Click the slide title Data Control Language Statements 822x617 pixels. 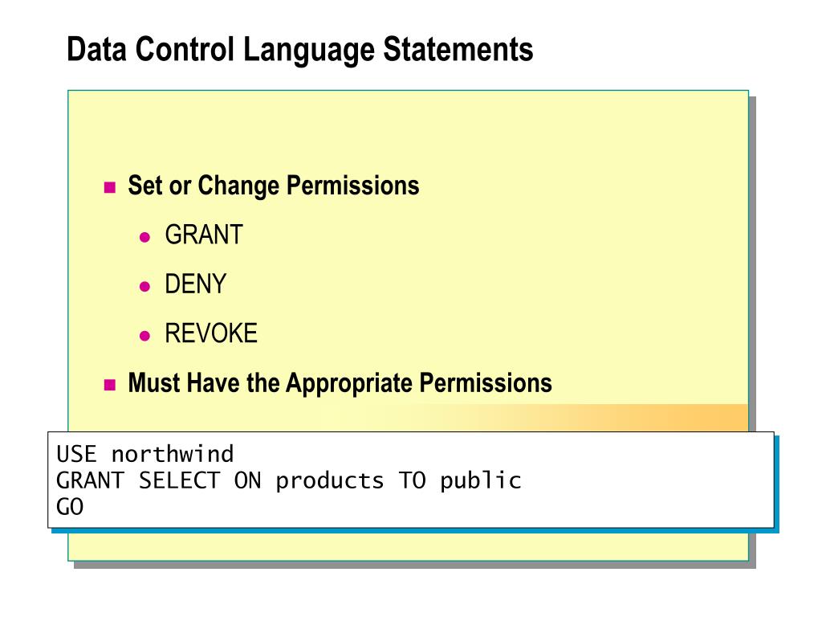coord(300,50)
